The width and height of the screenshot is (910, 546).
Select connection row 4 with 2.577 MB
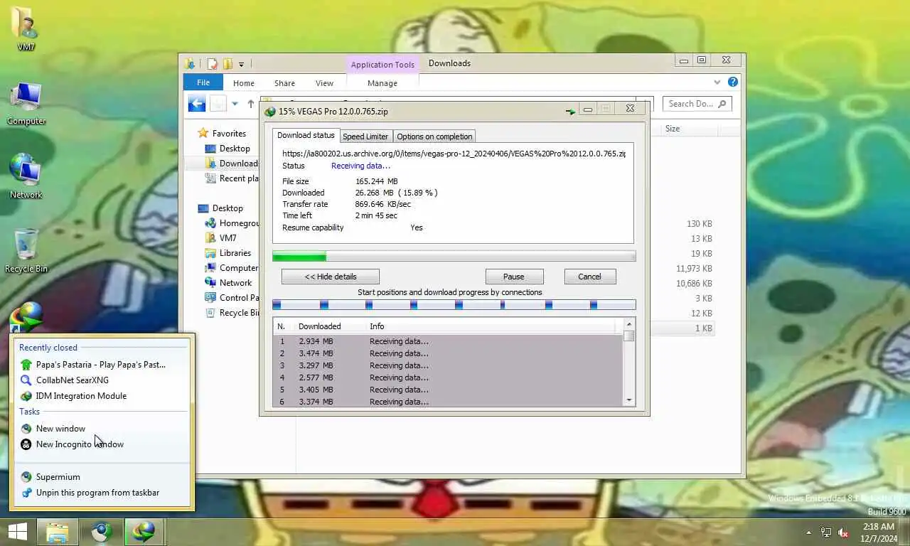click(x=448, y=378)
